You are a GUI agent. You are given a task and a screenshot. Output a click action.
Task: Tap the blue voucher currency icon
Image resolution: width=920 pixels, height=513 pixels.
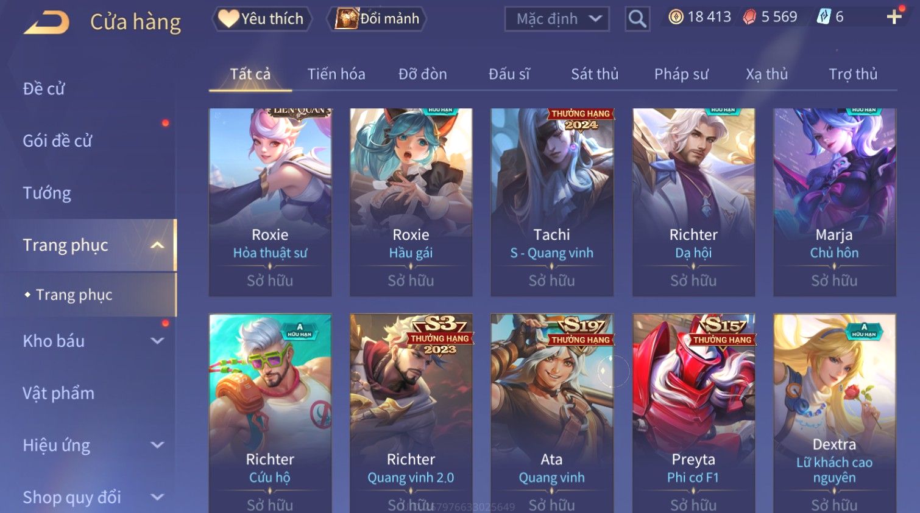823,16
